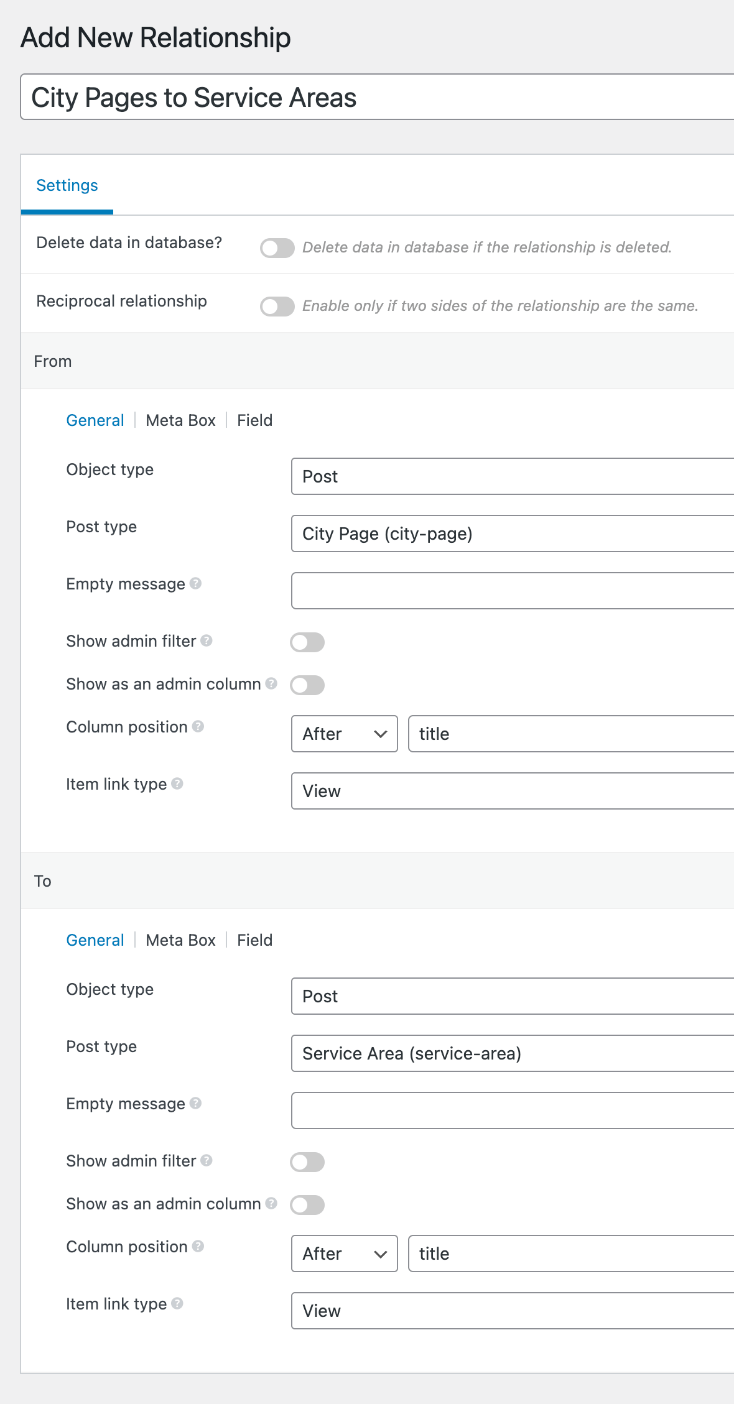Toggle Show as an admin column in From section
Image resolution: width=734 pixels, height=1404 pixels.
307,685
